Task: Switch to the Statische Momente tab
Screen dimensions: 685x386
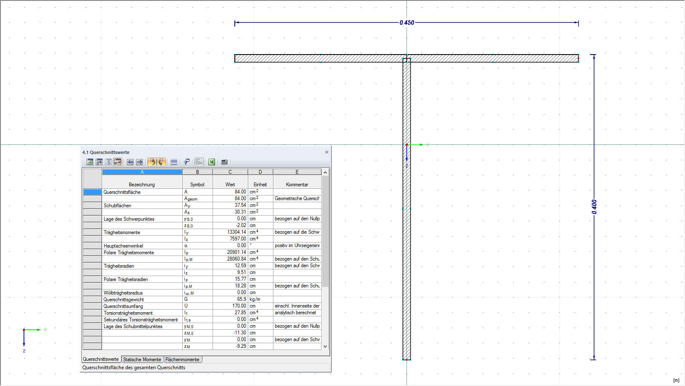Action: pyautogui.click(x=142, y=359)
